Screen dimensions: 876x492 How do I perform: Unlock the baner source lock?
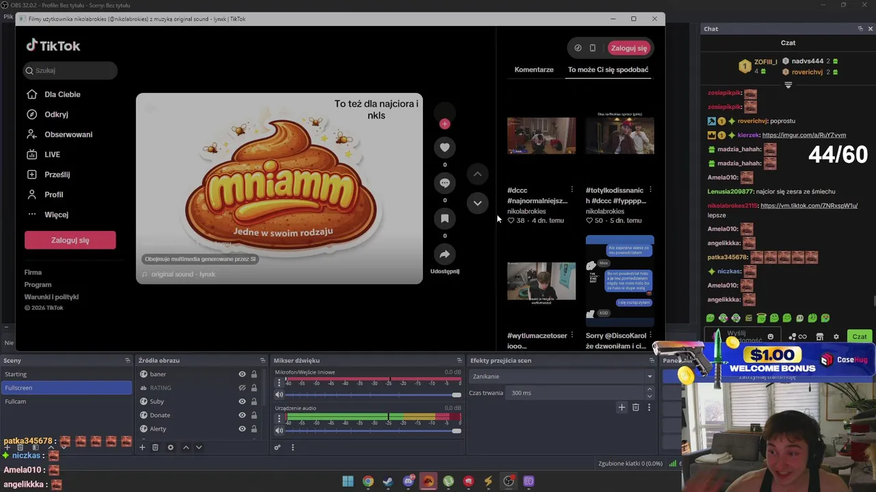254,374
